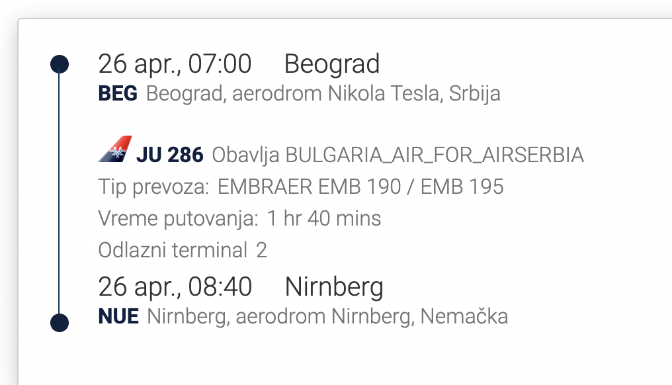Click Nirnberg aerodrom Nirnberg airport name
The width and height of the screenshot is (672, 385).
click(327, 317)
